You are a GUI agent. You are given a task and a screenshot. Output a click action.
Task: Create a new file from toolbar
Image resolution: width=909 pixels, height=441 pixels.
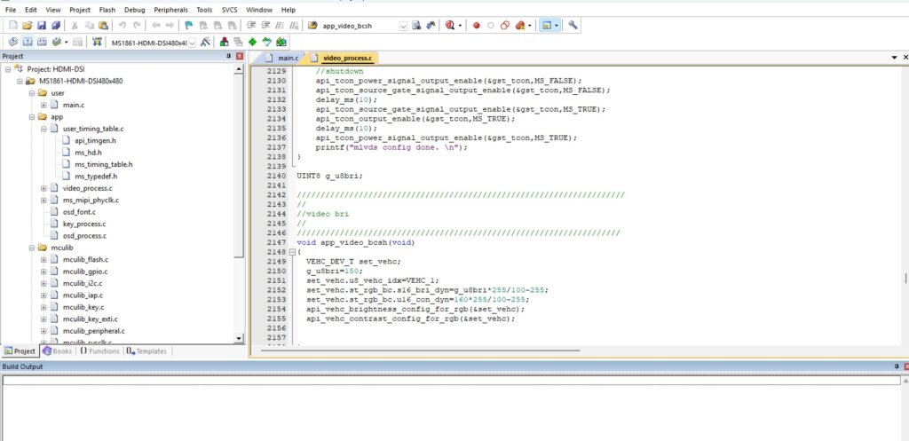point(13,26)
